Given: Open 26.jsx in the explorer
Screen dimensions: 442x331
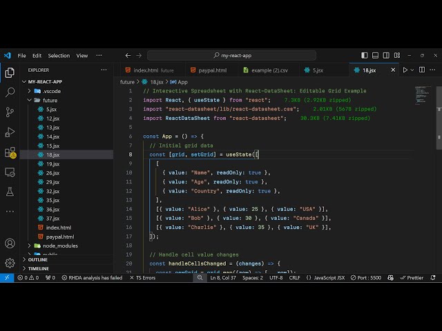Looking at the screenshot, I should pyautogui.click(x=52, y=173).
